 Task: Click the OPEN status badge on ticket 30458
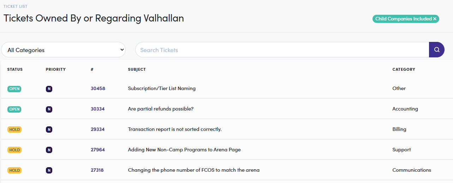pos(14,89)
